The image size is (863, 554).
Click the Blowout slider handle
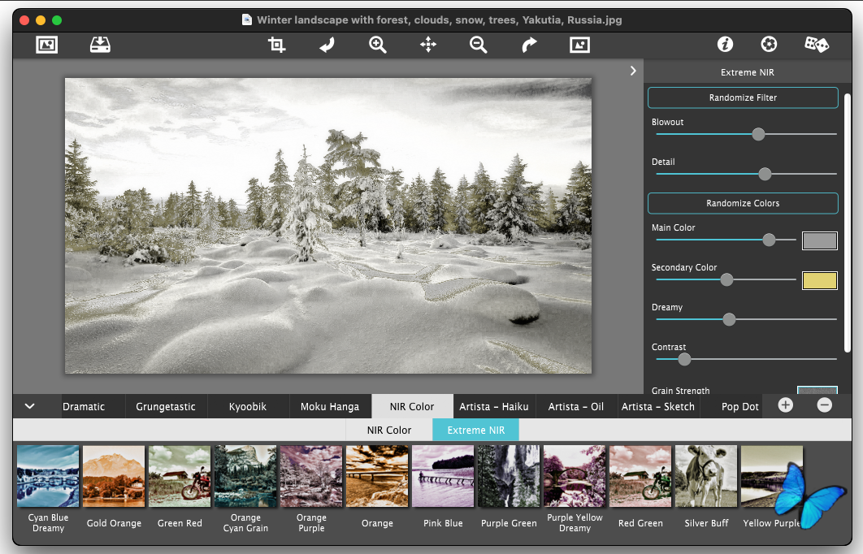[x=758, y=135]
